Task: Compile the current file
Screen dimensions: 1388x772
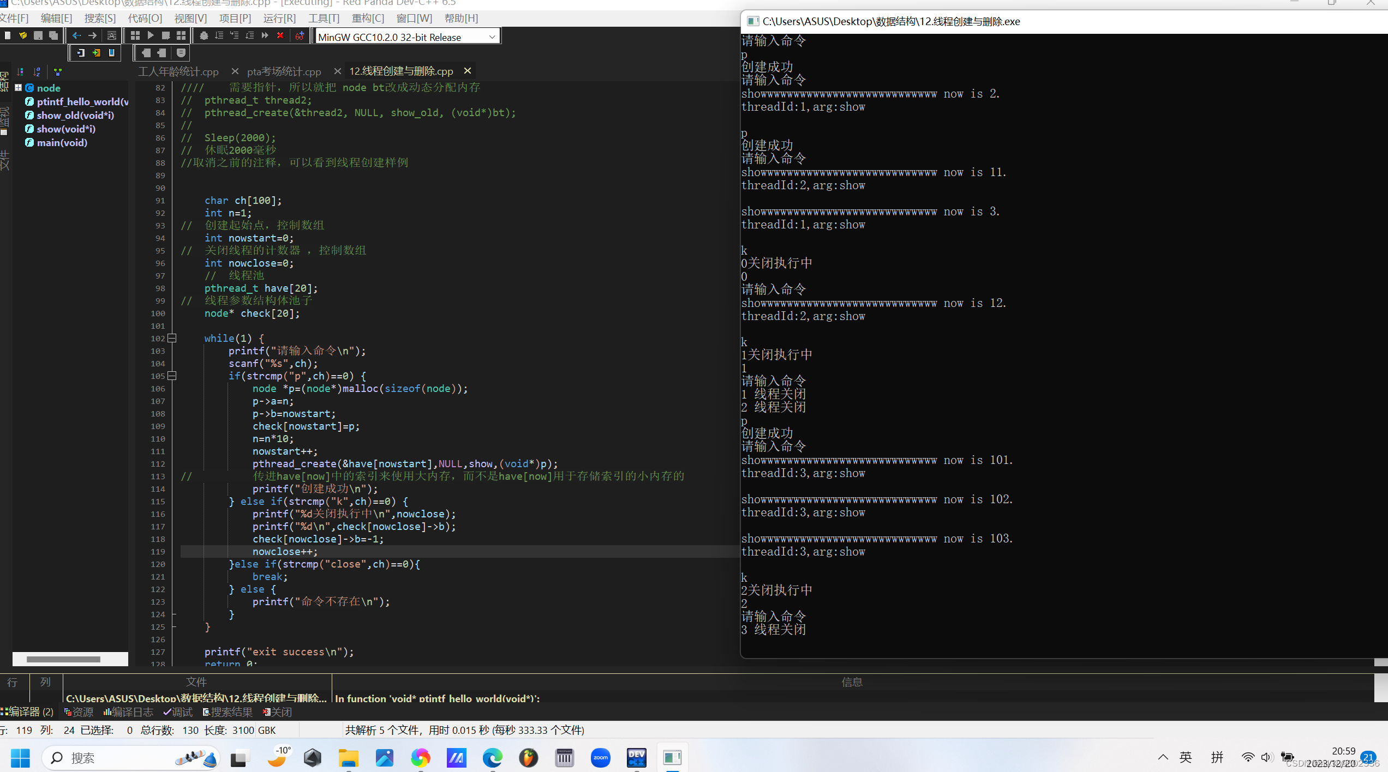Action: pos(135,36)
